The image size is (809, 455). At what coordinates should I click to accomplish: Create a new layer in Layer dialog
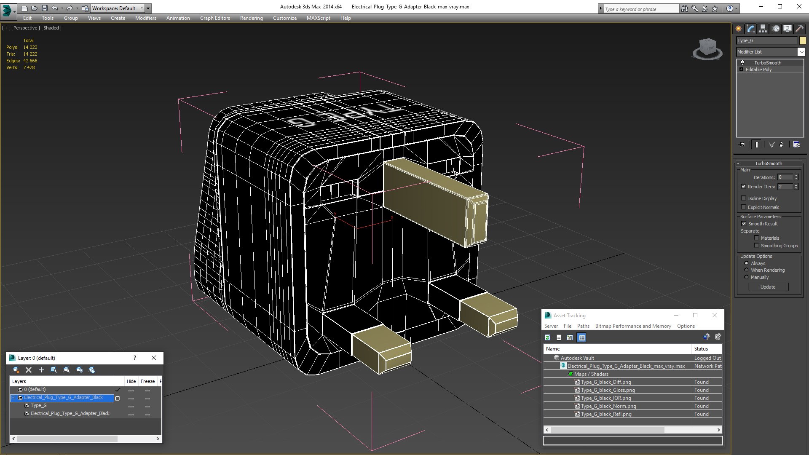click(16, 370)
